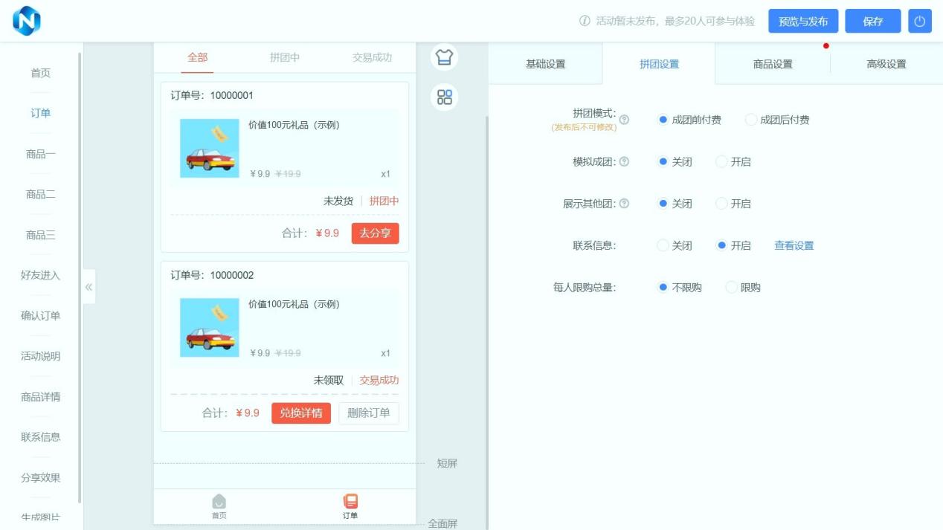This screenshot has height=530, width=943.
Task: Click the N logo icon in header
Action: [27, 21]
